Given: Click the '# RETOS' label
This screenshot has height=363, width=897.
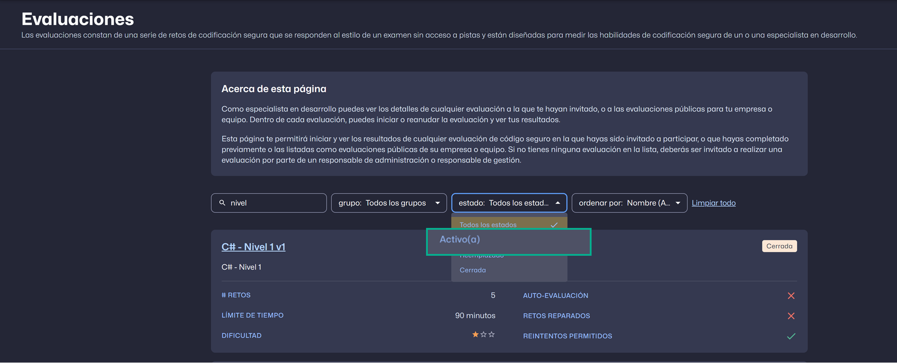Looking at the screenshot, I should click(236, 295).
